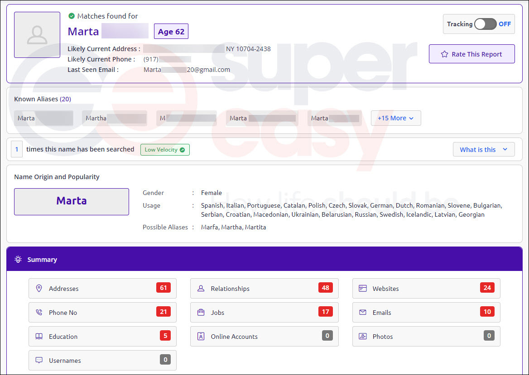Click the Low Velocity badge
Image resolution: width=529 pixels, height=375 pixels.
coord(165,150)
